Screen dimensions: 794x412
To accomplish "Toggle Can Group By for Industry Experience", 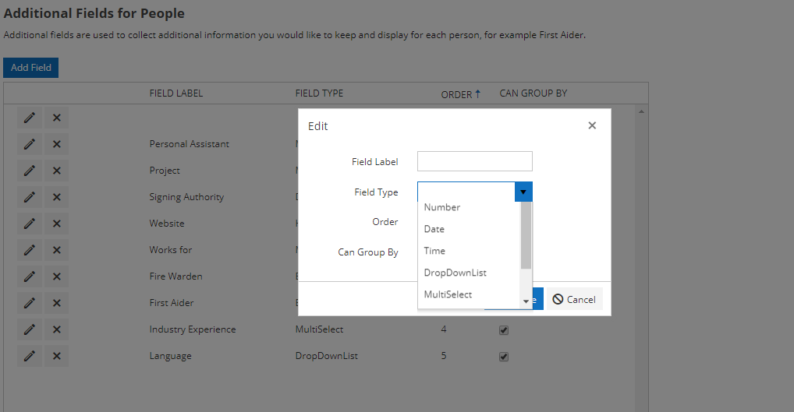I will pyautogui.click(x=504, y=330).
